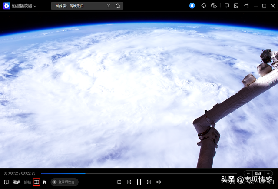
Task: Click the volume slider
Action: [x=172, y=182]
